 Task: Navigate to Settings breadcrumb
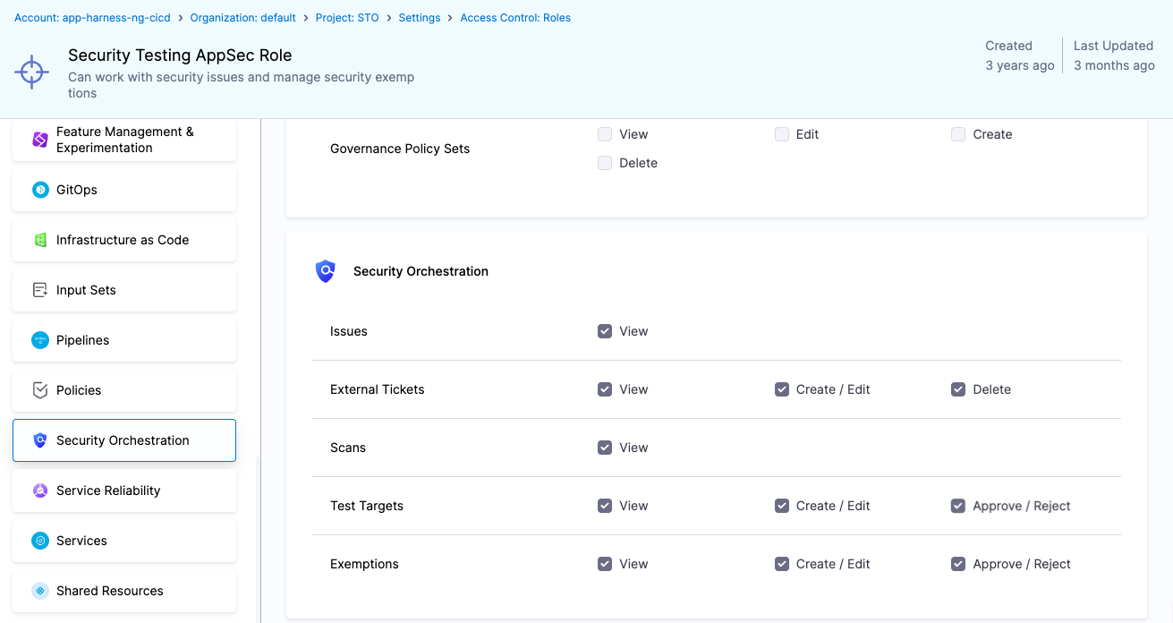420,18
